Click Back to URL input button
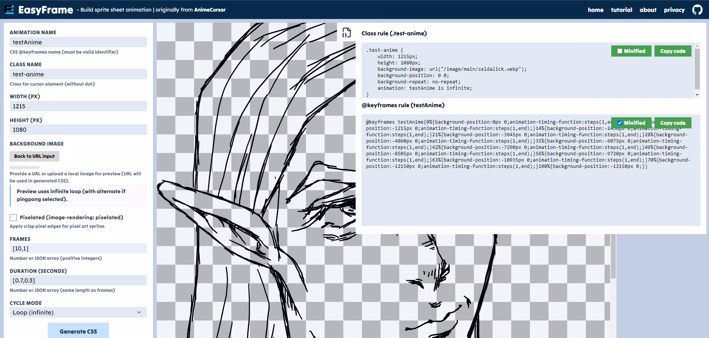The height and width of the screenshot is (338, 709). (34, 156)
